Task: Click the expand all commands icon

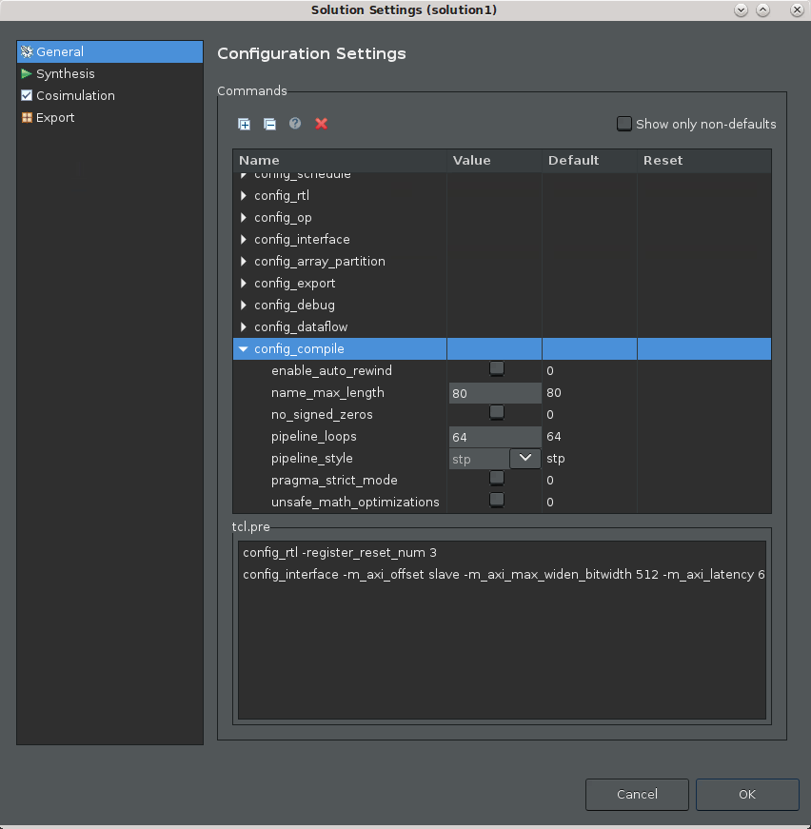Action: [245, 124]
